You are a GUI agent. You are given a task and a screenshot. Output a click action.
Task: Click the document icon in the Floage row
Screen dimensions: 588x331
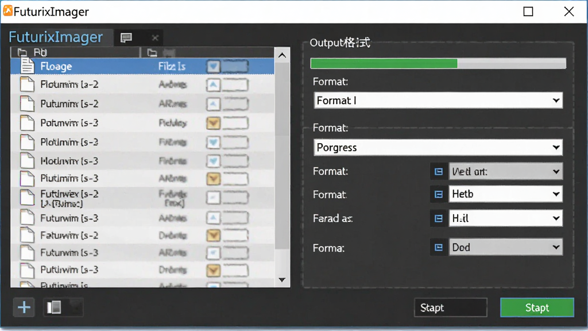coord(27,66)
